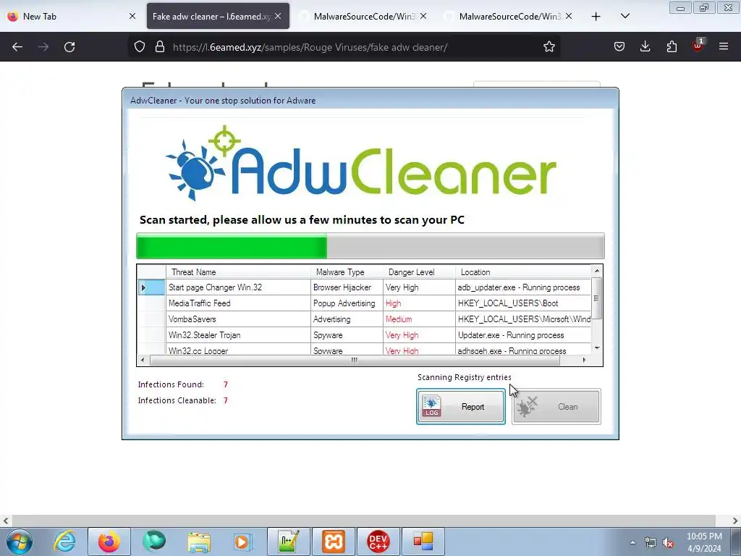Select the Fake adw cleaner tab
This screenshot has height=556, width=741.
[x=218, y=16]
